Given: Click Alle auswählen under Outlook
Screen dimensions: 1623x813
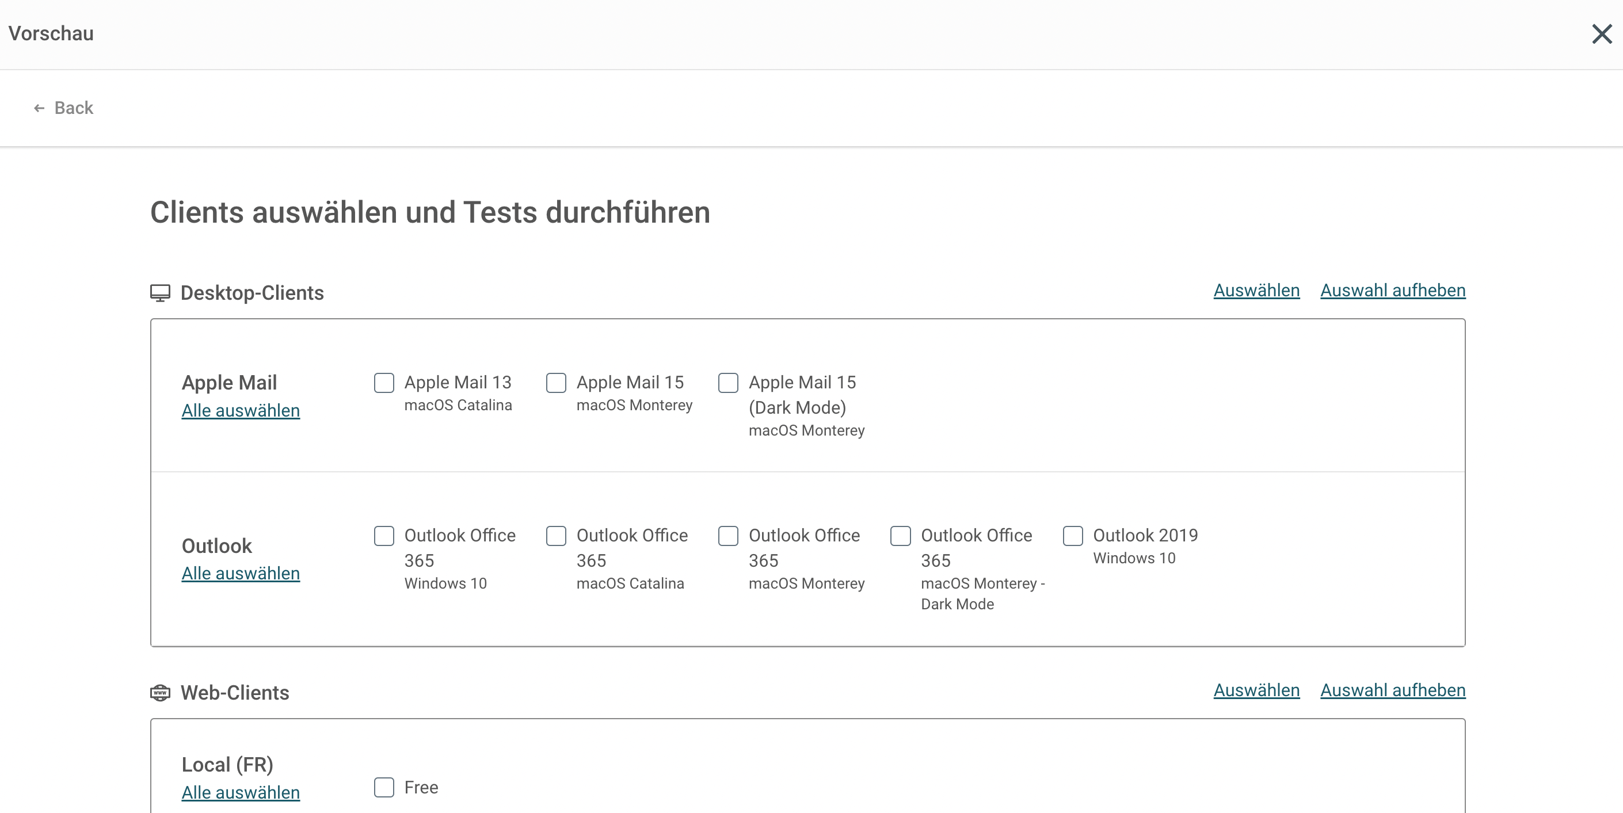Looking at the screenshot, I should tap(241, 574).
